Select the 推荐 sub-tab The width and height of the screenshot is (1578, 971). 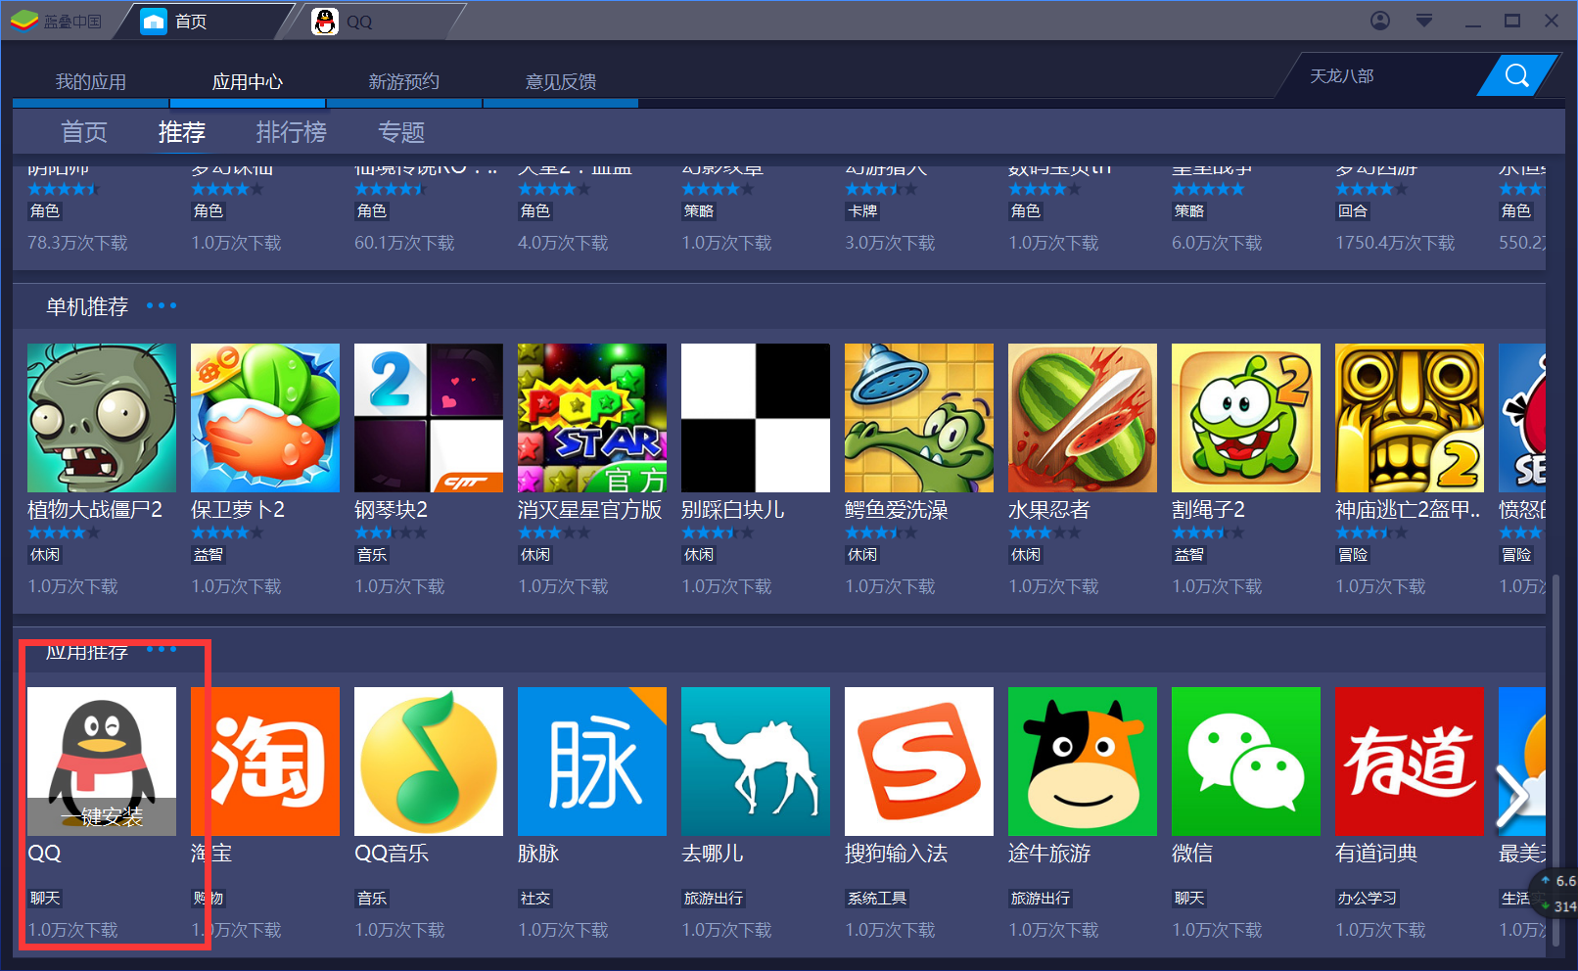[182, 132]
